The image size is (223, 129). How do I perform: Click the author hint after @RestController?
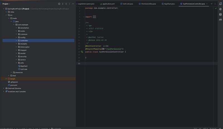point(106,46)
